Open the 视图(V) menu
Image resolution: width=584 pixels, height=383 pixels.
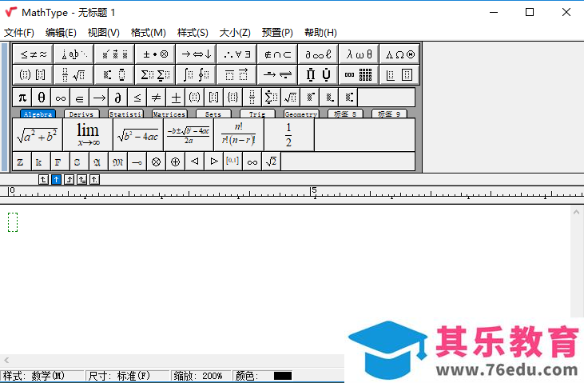(104, 33)
